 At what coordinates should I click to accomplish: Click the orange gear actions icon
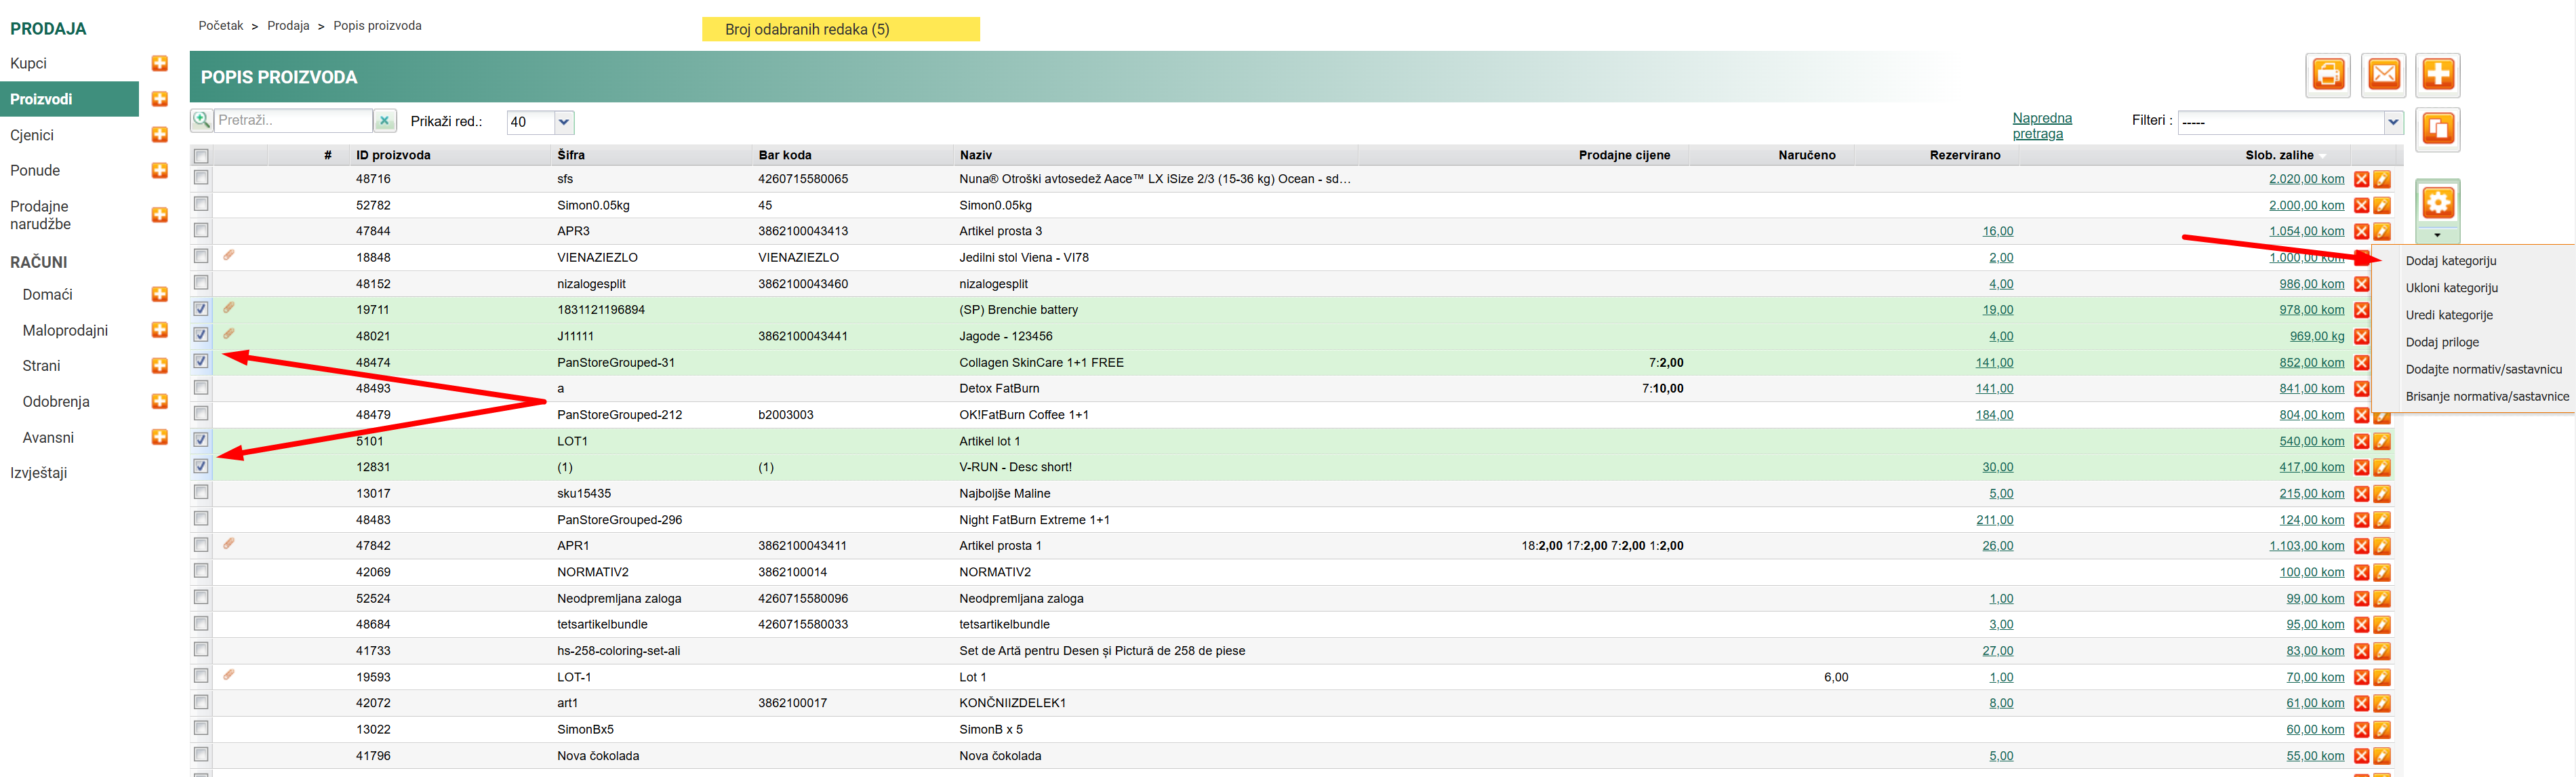(2438, 204)
